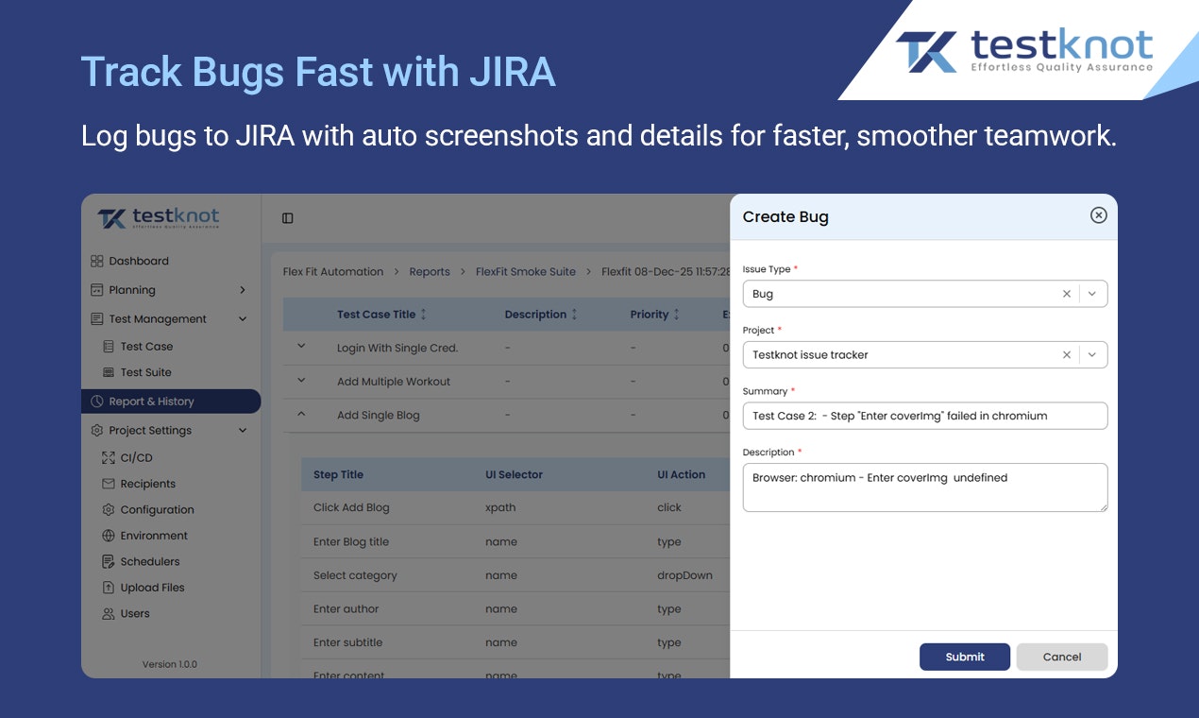The image size is (1199, 718).
Task: Click into the Description text area
Action: point(925,487)
